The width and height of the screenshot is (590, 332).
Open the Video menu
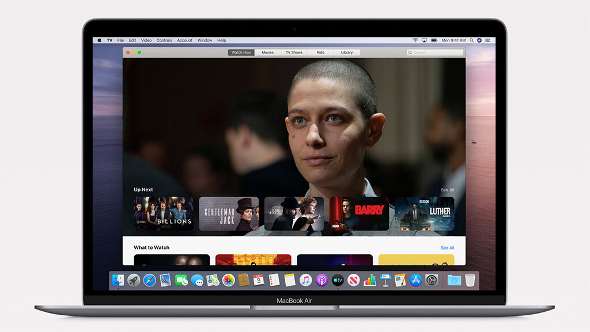(x=146, y=40)
